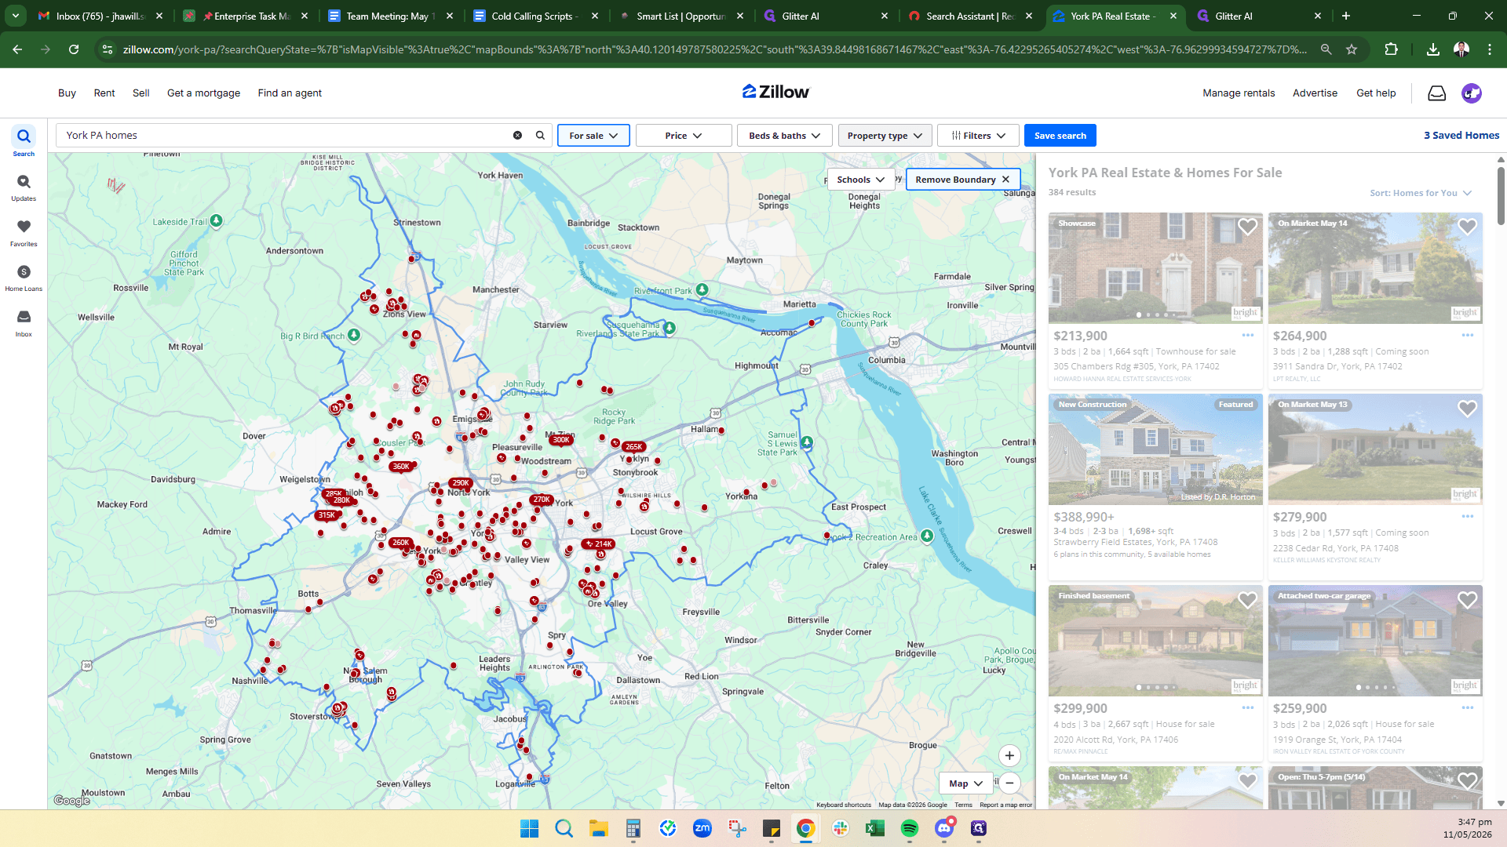The width and height of the screenshot is (1507, 847).
Task: Expand the Beds & baths dropdown
Action: 784,136
